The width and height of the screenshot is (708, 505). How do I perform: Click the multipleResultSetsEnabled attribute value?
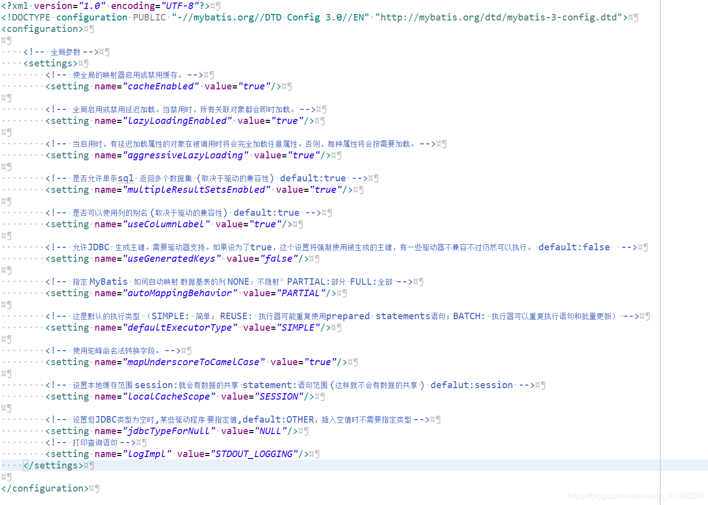pos(196,190)
